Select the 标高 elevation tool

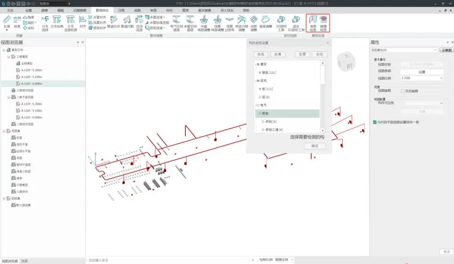(x=17, y=22)
